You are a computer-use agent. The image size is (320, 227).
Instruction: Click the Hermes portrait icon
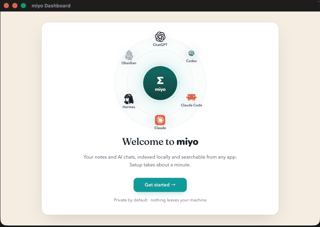coord(129,99)
